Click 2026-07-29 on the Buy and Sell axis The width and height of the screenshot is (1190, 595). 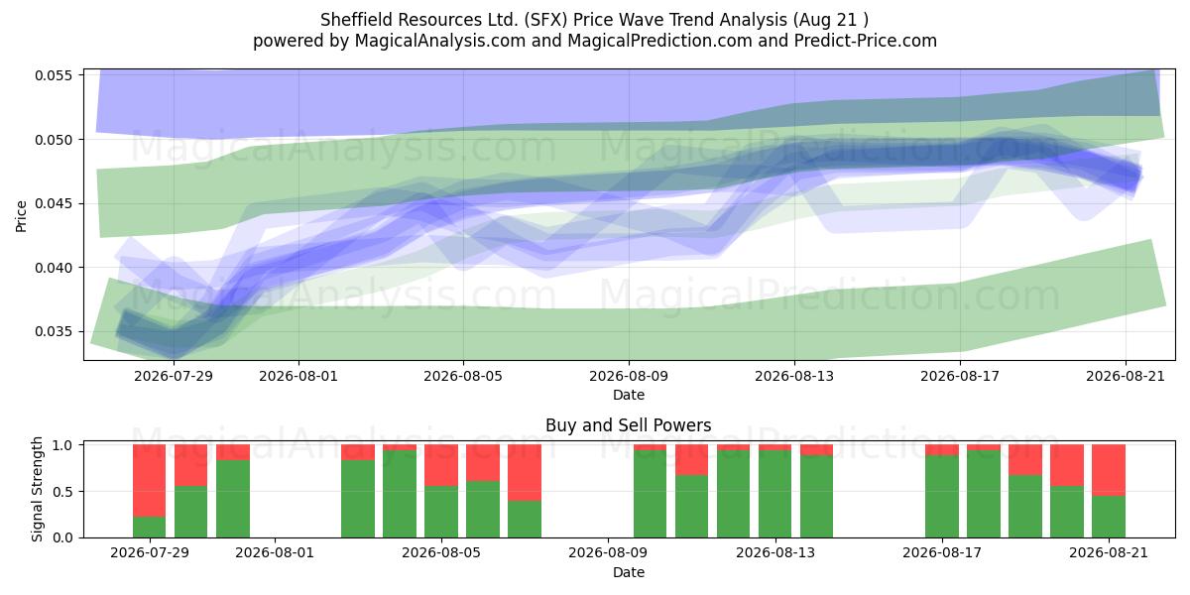coord(150,554)
